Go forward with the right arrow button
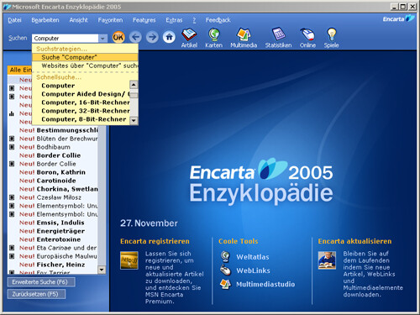Screen dimensions: 420x315 pos(152,37)
